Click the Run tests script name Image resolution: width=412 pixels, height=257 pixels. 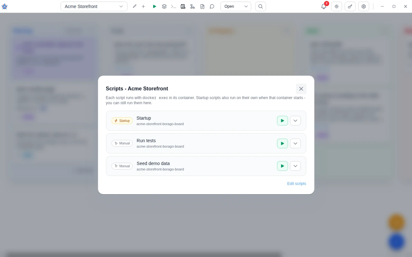[x=146, y=141]
